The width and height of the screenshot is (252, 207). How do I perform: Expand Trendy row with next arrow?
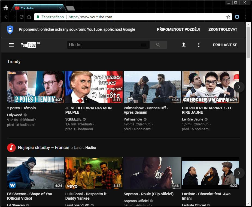239,87
